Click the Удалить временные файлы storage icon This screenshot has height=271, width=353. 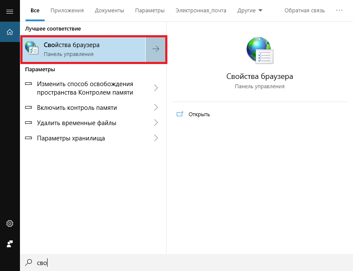coord(29,123)
